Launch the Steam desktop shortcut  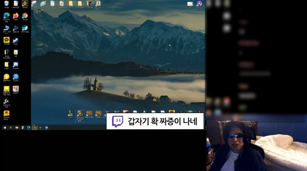pos(16,40)
